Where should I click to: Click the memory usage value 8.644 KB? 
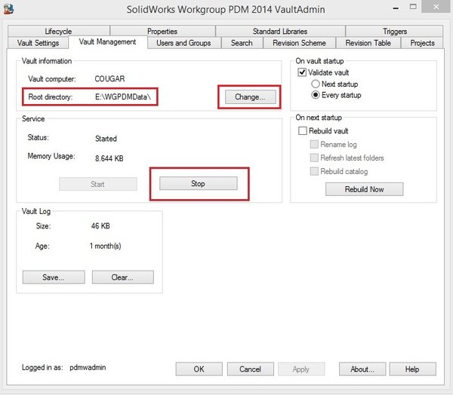(x=109, y=158)
